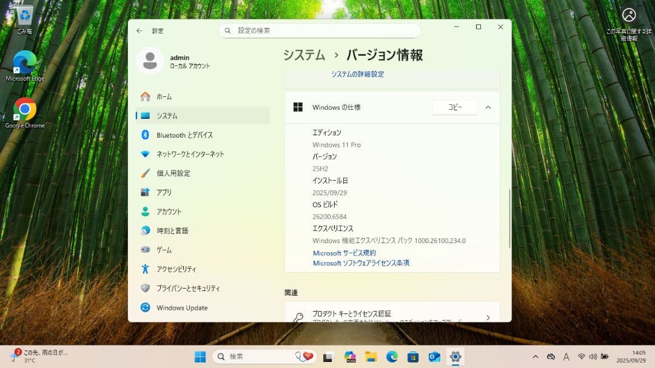The image size is (655, 368).
Task: Click the version value 25H2
Action: [320, 169]
